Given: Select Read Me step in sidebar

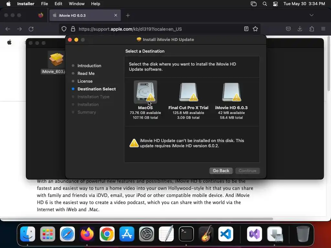Looking at the screenshot, I should click(86, 73).
